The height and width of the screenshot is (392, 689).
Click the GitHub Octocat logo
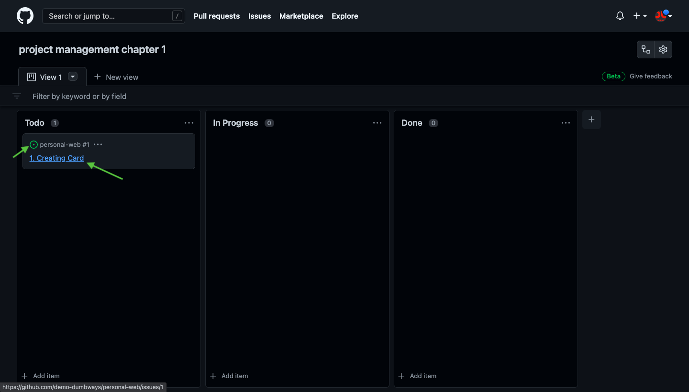[x=25, y=16]
